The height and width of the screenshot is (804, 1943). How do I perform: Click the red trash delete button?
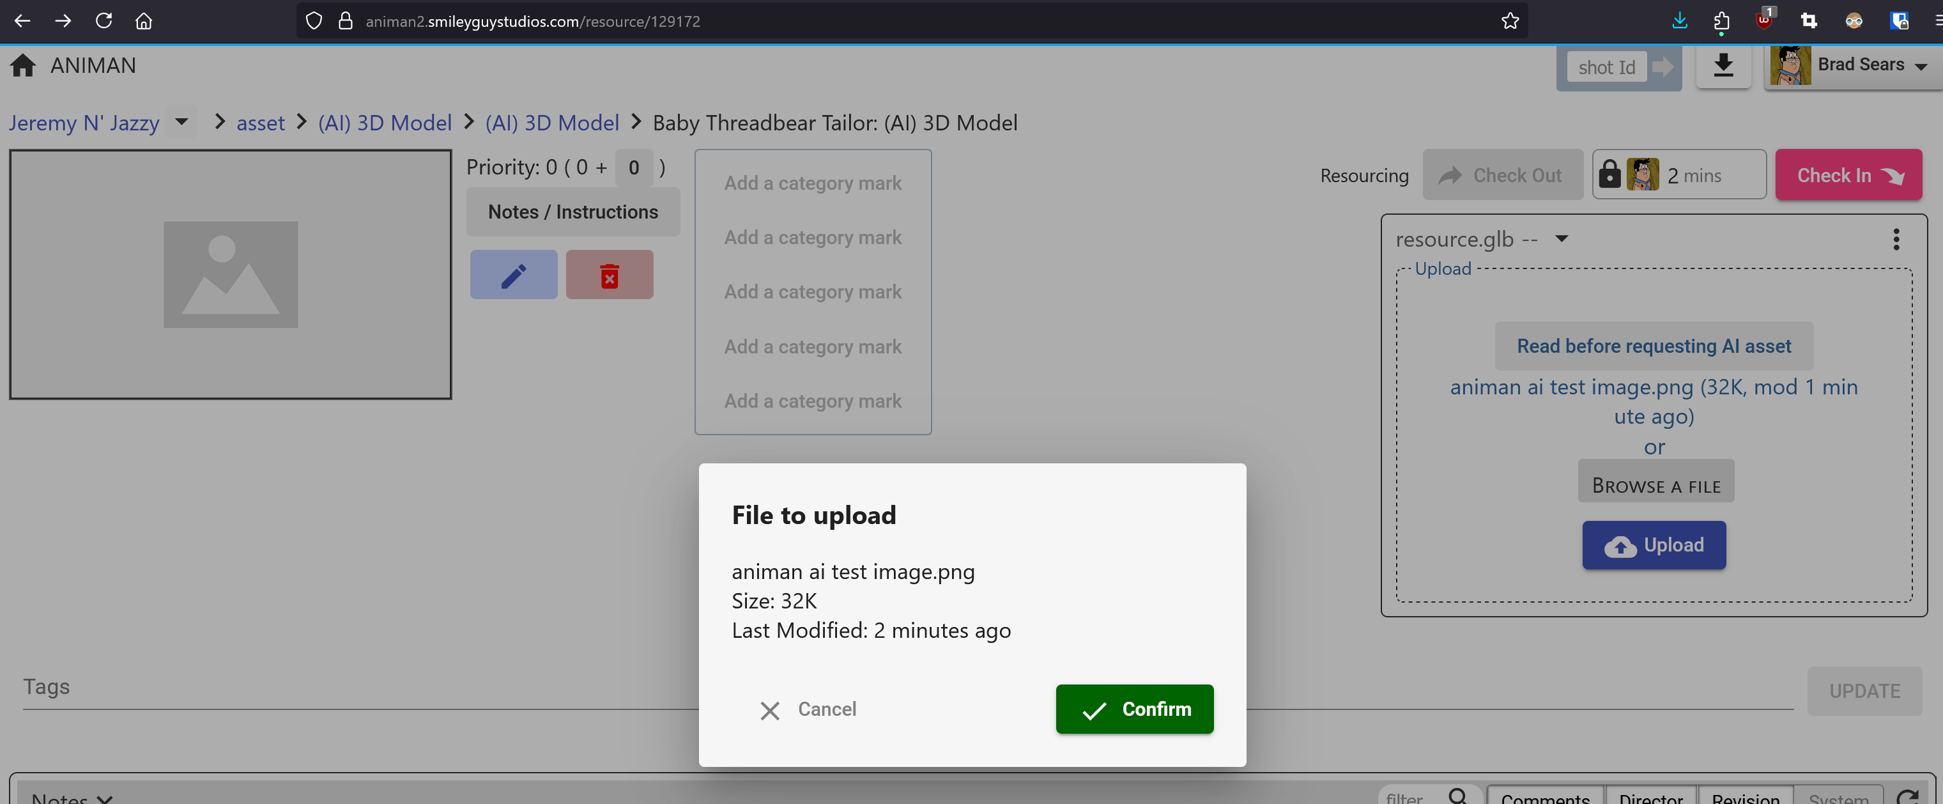point(609,275)
